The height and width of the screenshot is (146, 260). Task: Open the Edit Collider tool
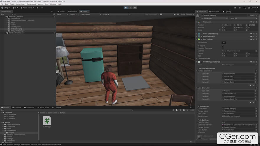(x=224, y=42)
